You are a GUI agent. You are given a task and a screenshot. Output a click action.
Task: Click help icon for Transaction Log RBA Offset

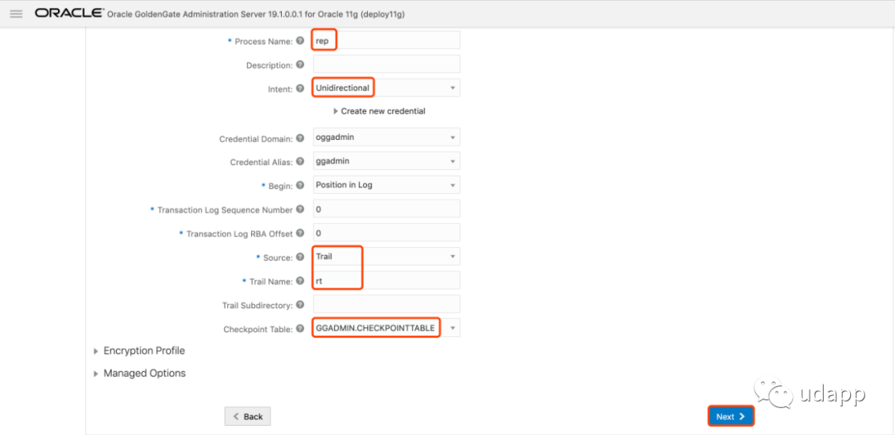point(300,234)
